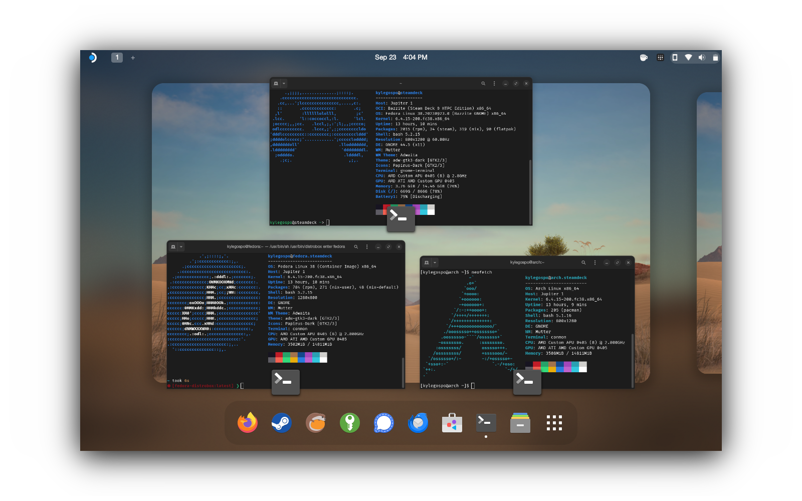The height and width of the screenshot is (501, 802).
Task: Open Steam from the dock
Action: (x=282, y=423)
